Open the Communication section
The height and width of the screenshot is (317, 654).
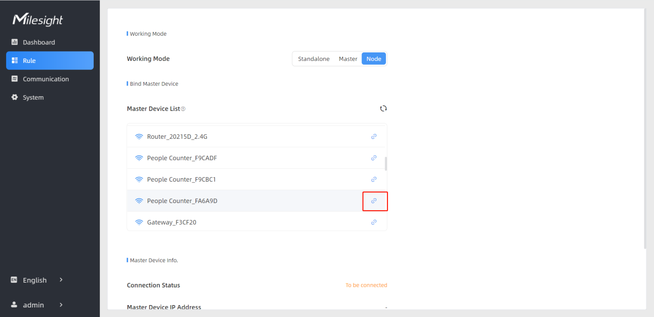coord(46,79)
